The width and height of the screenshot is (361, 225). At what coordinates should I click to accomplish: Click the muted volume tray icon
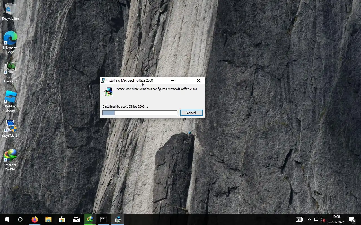323,219
